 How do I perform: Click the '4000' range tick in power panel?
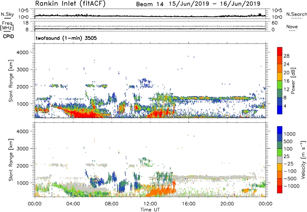pos(23,52)
